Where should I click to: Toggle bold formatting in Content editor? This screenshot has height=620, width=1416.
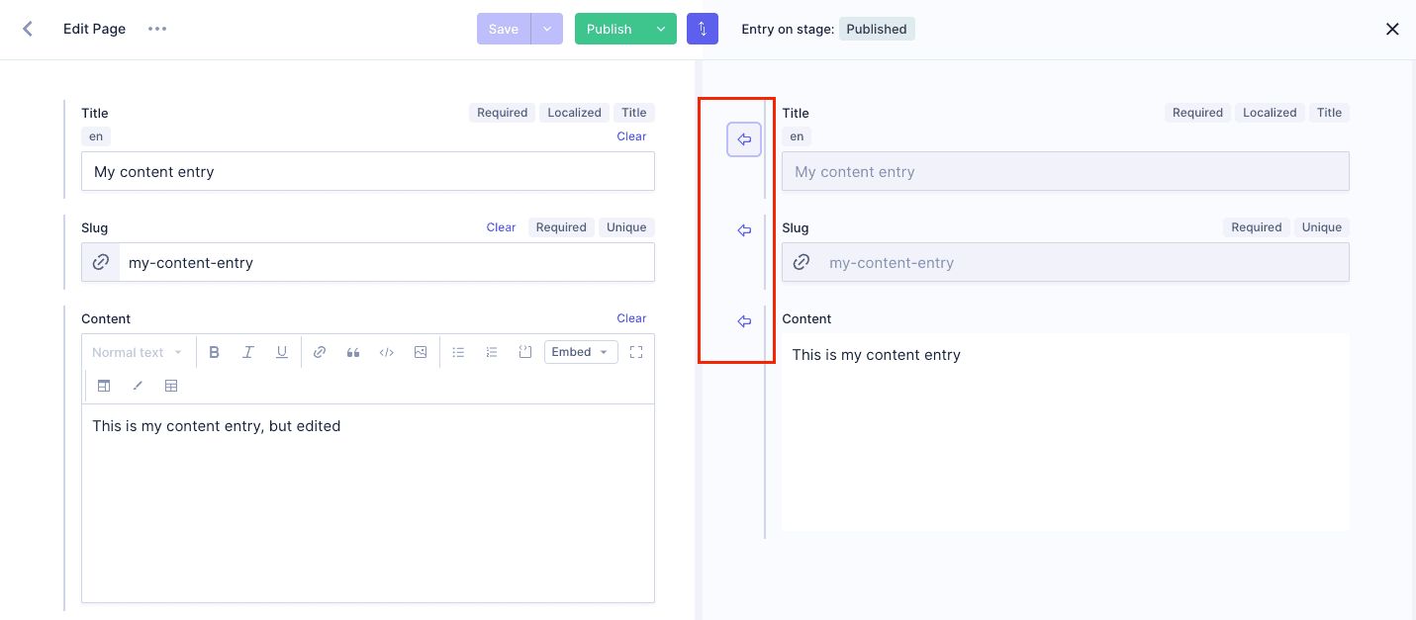(x=214, y=352)
